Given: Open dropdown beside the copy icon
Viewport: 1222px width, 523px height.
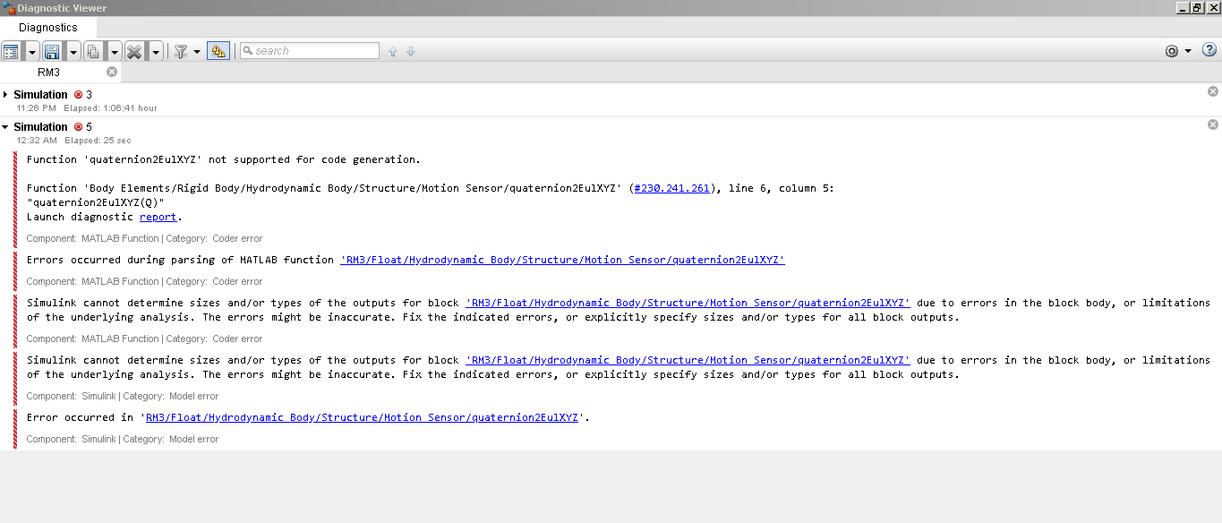Looking at the screenshot, I should (x=114, y=51).
